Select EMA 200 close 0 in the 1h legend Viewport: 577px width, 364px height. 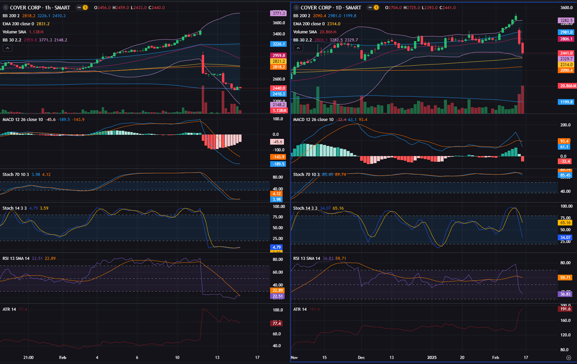[18, 24]
